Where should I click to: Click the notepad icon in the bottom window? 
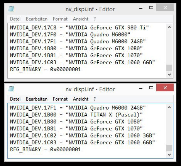pos(11,89)
